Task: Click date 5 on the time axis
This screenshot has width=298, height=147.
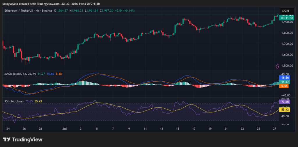Action: tap(97, 129)
